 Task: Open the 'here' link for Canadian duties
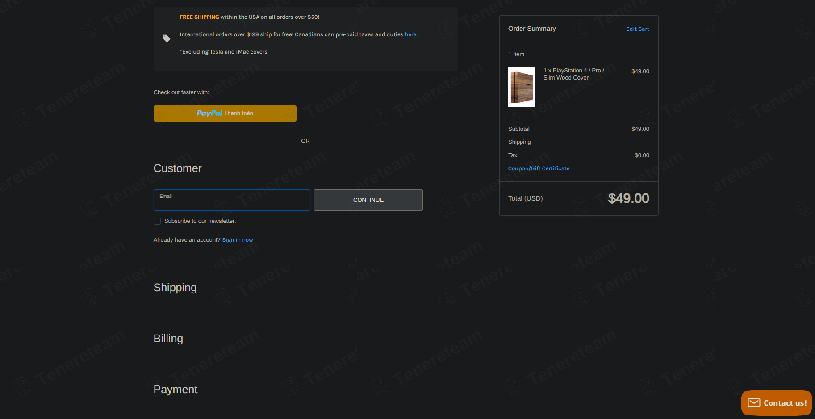410,34
